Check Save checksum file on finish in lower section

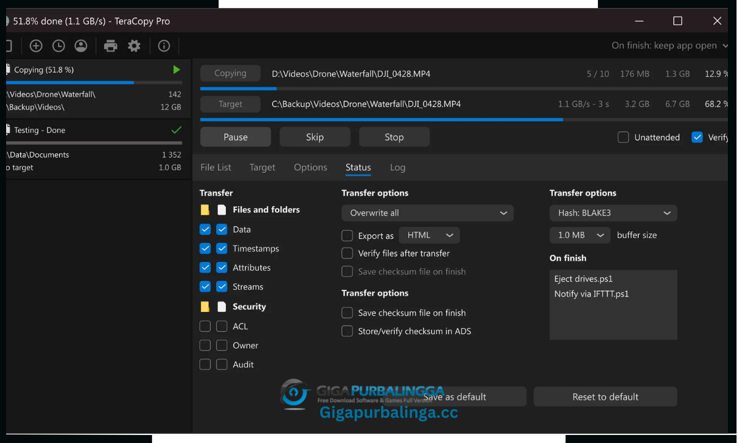point(347,313)
